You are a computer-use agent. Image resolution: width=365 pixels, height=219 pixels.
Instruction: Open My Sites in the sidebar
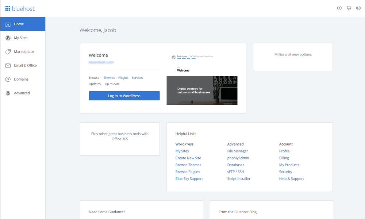coord(23,38)
